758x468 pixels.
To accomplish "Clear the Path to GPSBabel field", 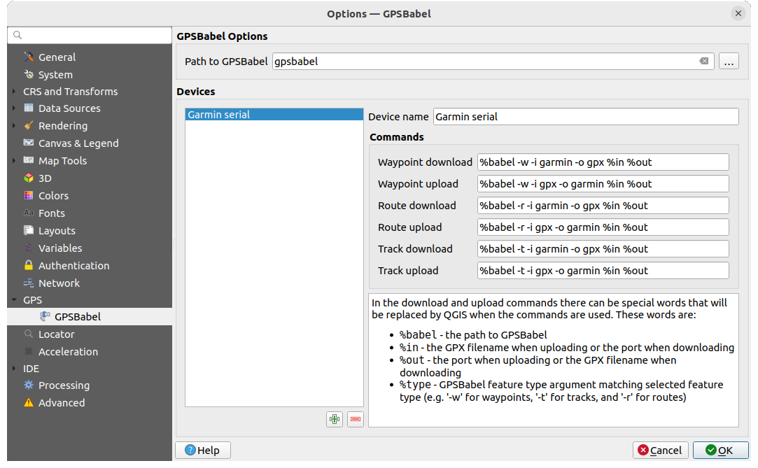I will pos(703,62).
